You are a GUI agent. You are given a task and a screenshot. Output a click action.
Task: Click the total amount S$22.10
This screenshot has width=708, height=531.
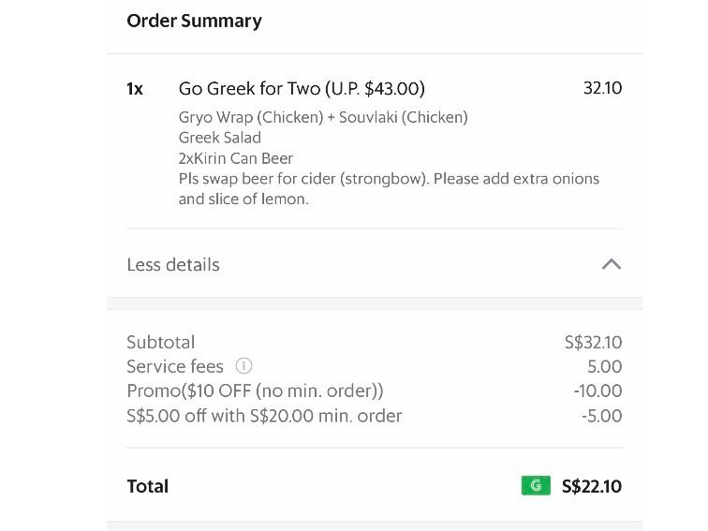pos(592,486)
